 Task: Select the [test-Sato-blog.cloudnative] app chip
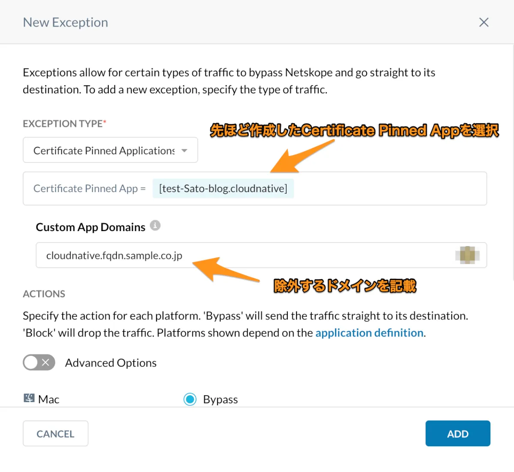coord(223,189)
